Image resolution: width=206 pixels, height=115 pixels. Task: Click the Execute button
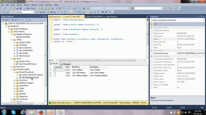(x=41, y=12)
